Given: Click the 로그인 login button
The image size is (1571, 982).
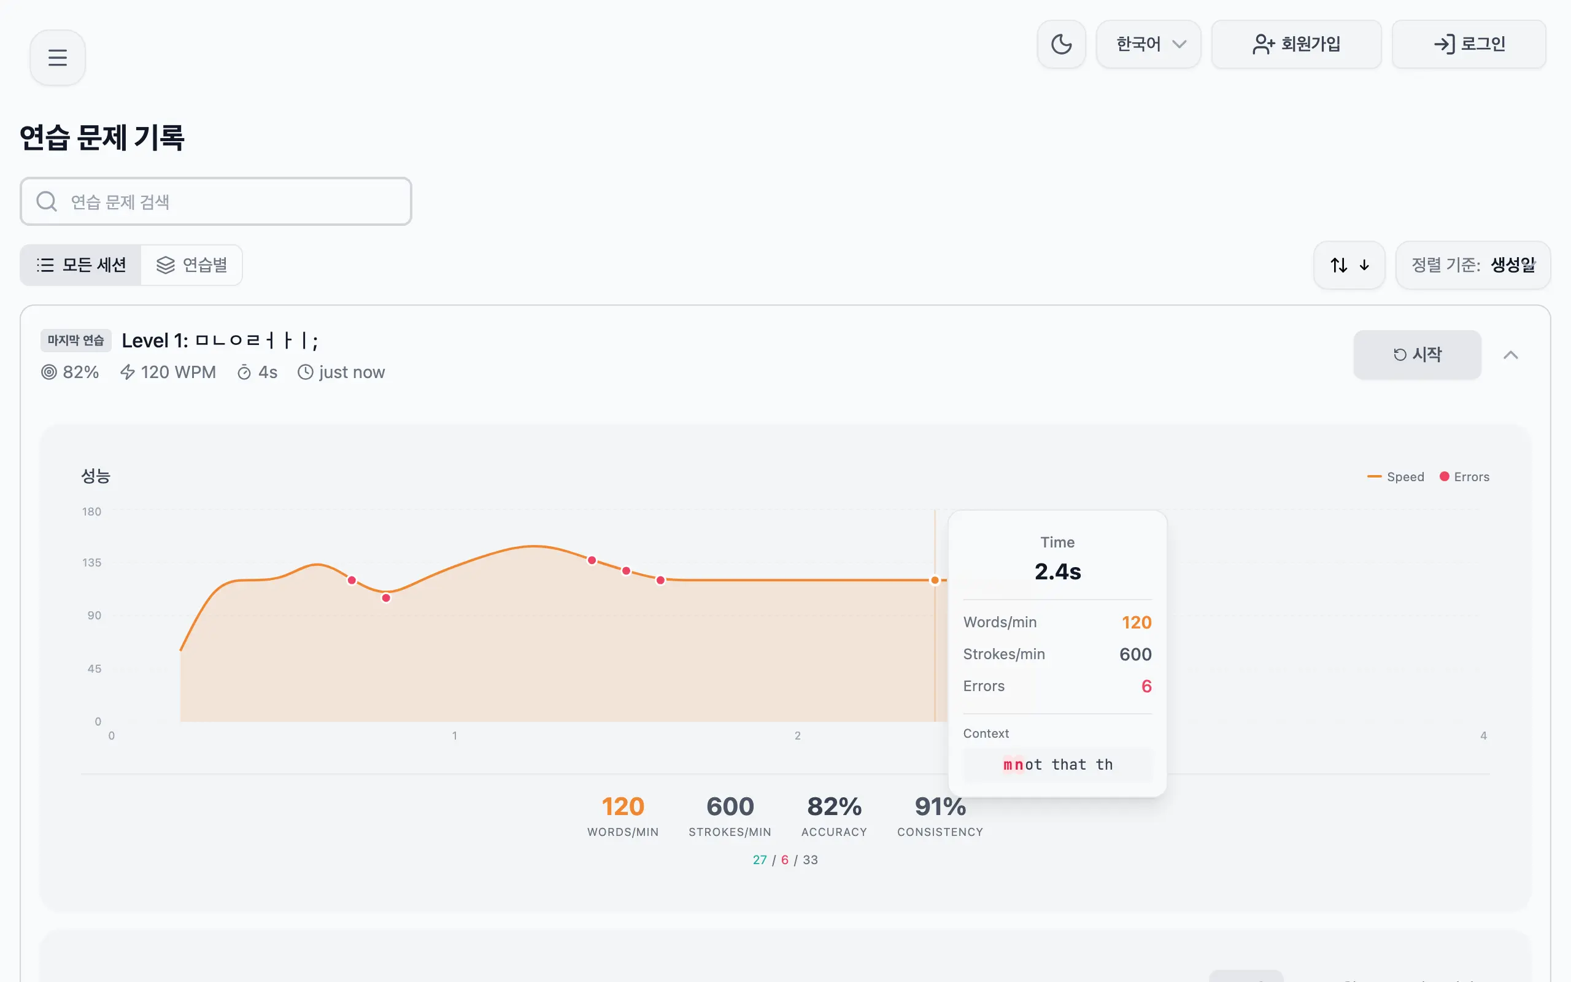Looking at the screenshot, I should (x=1469, y=44).
